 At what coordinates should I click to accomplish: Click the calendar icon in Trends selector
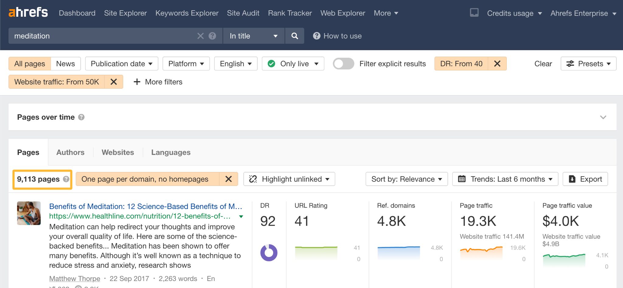tap(462, 179)
